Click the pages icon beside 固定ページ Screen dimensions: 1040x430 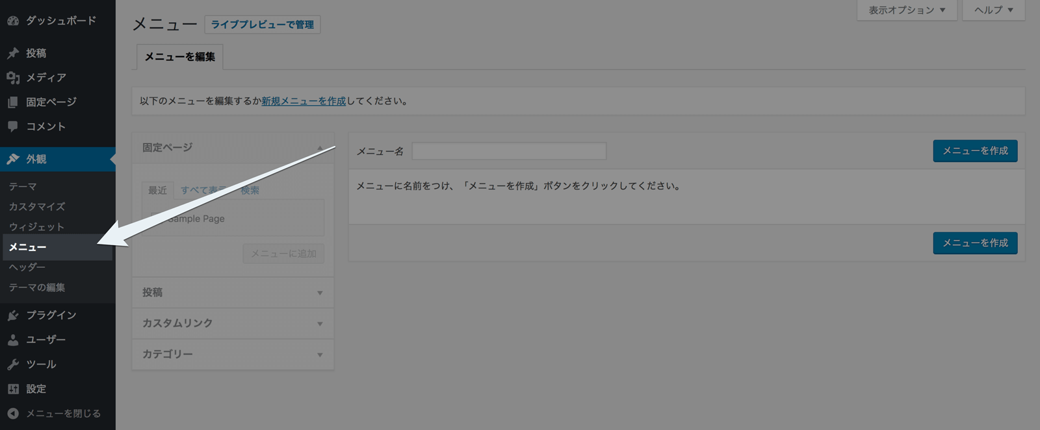(x=13, y=102)
